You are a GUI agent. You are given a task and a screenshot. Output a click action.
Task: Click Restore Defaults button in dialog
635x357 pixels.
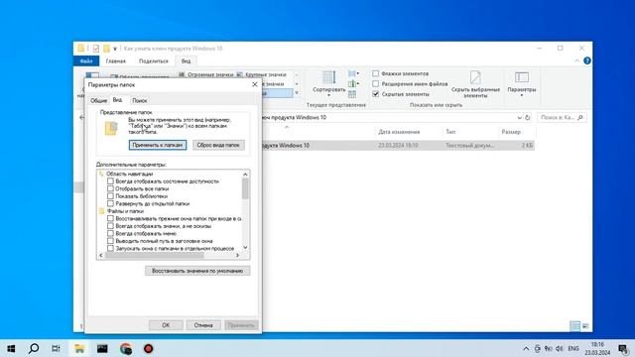tap(197, 271)
